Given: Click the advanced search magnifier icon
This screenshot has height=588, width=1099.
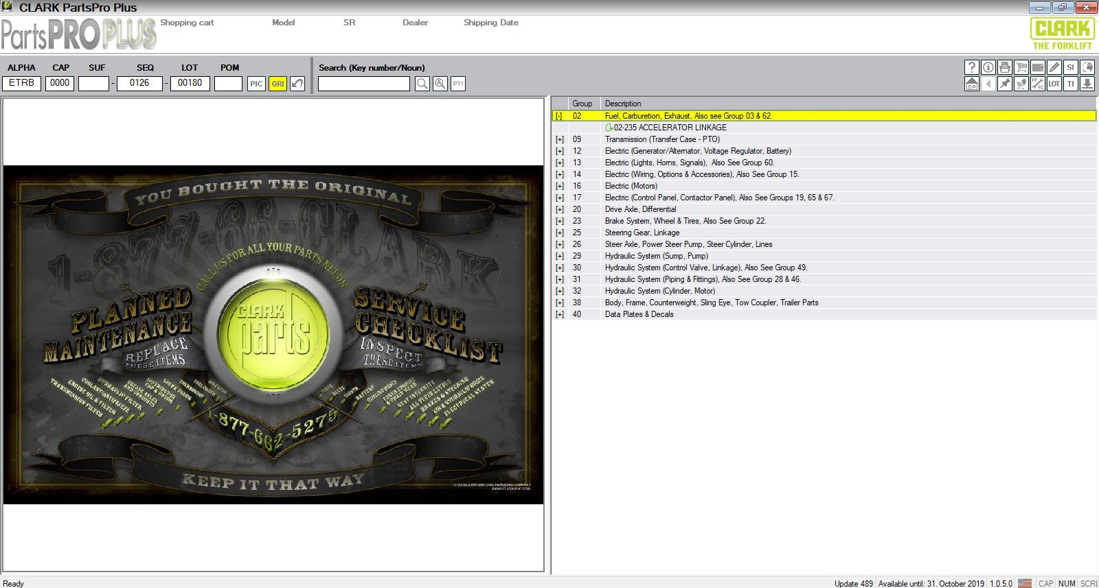Looking at the screenshot, I should [x=440, y=84].
